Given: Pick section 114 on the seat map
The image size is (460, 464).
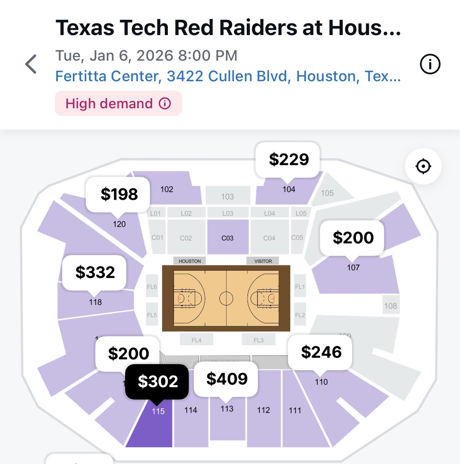Looking at the screenshot, I should pos(191,419).
